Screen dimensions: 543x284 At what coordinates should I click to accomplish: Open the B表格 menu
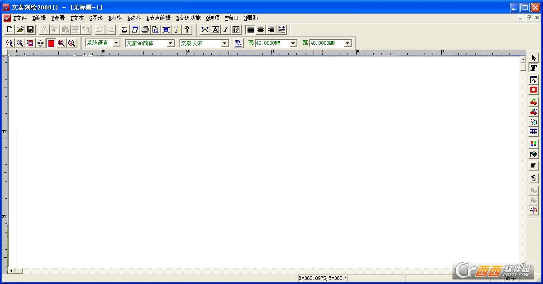[115, 18]
